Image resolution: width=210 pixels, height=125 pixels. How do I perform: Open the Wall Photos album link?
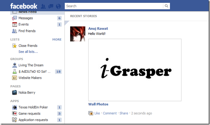(98, 104)
